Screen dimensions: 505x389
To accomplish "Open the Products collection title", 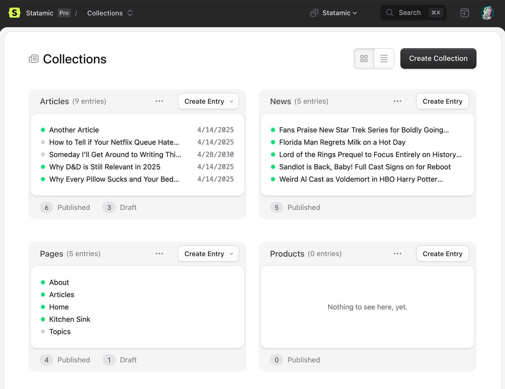I will tap(287, 254).
